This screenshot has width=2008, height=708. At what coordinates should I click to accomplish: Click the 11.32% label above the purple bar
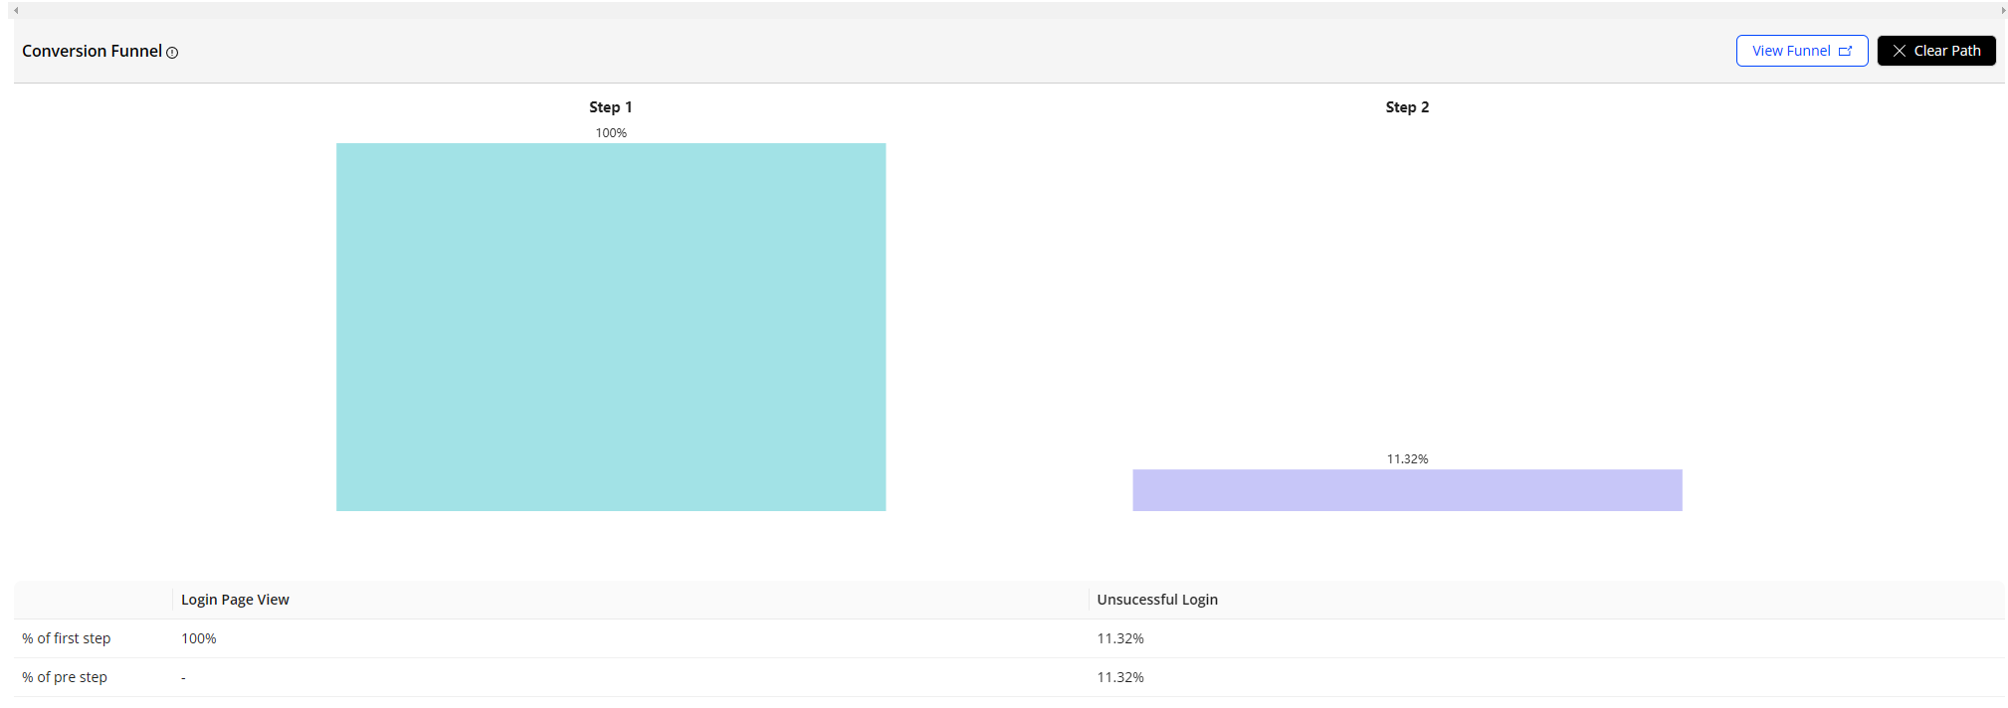[x=1406, y=459]
